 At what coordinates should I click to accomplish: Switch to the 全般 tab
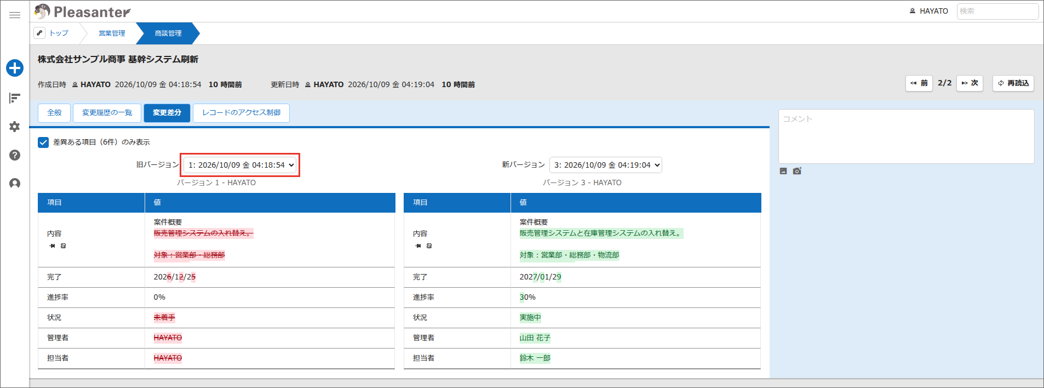coord(54,113)
